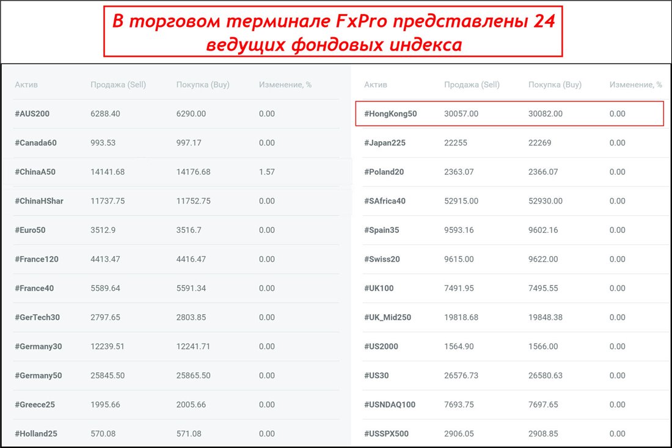This screenshot has width=672, height=448.
Task: Click left table's Изменение, % header
Action: tap(285, 85)
